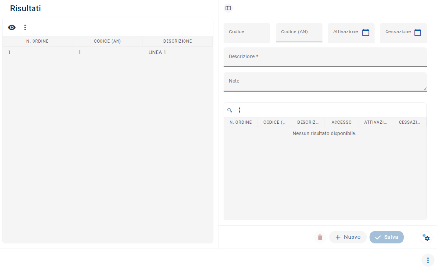Screen dimensions: 437x267
Task: Grab the Note textarea resize handle
Action: coord(425,89)
